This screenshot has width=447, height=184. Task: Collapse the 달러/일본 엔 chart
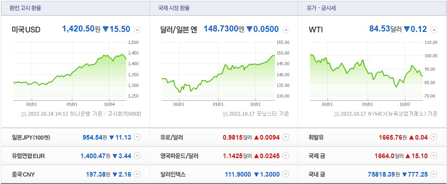pos(285,30)
